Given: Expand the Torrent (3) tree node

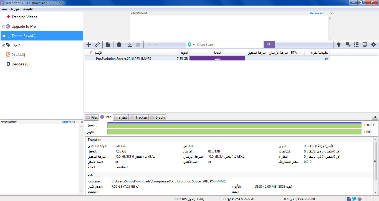Looking at the screenshot, I should click(x=4, y=36).
